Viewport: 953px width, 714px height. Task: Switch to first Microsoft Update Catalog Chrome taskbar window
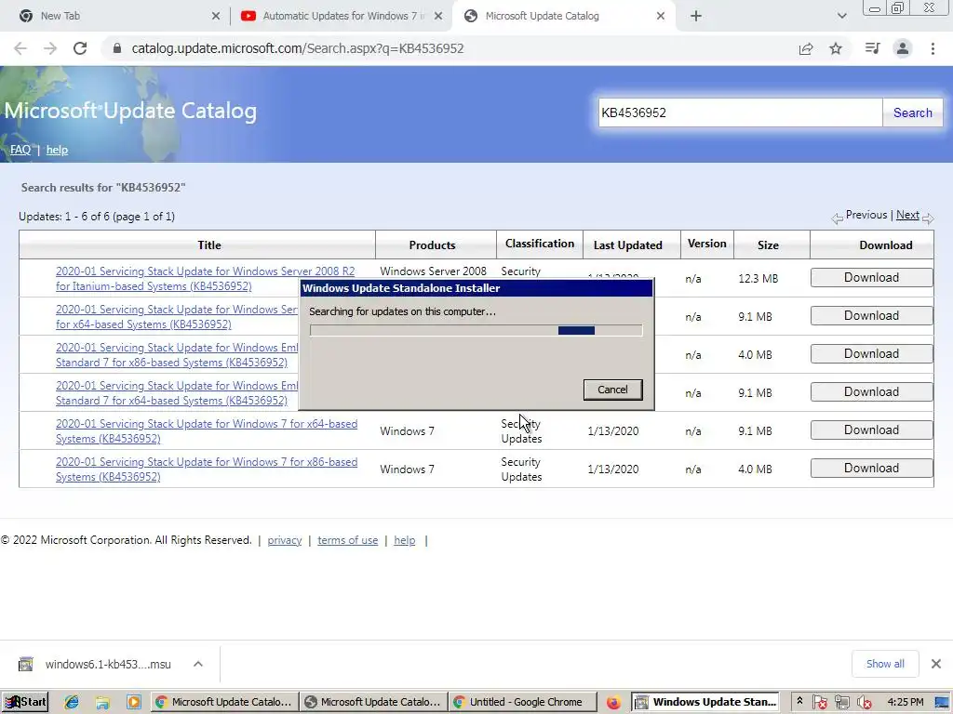[225, 702]
